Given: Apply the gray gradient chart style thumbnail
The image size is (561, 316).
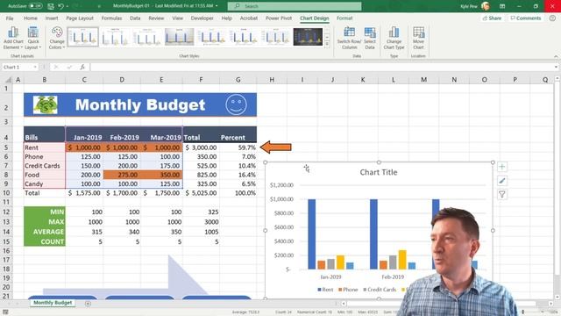Looking at the screenshot, I should 179,37.
